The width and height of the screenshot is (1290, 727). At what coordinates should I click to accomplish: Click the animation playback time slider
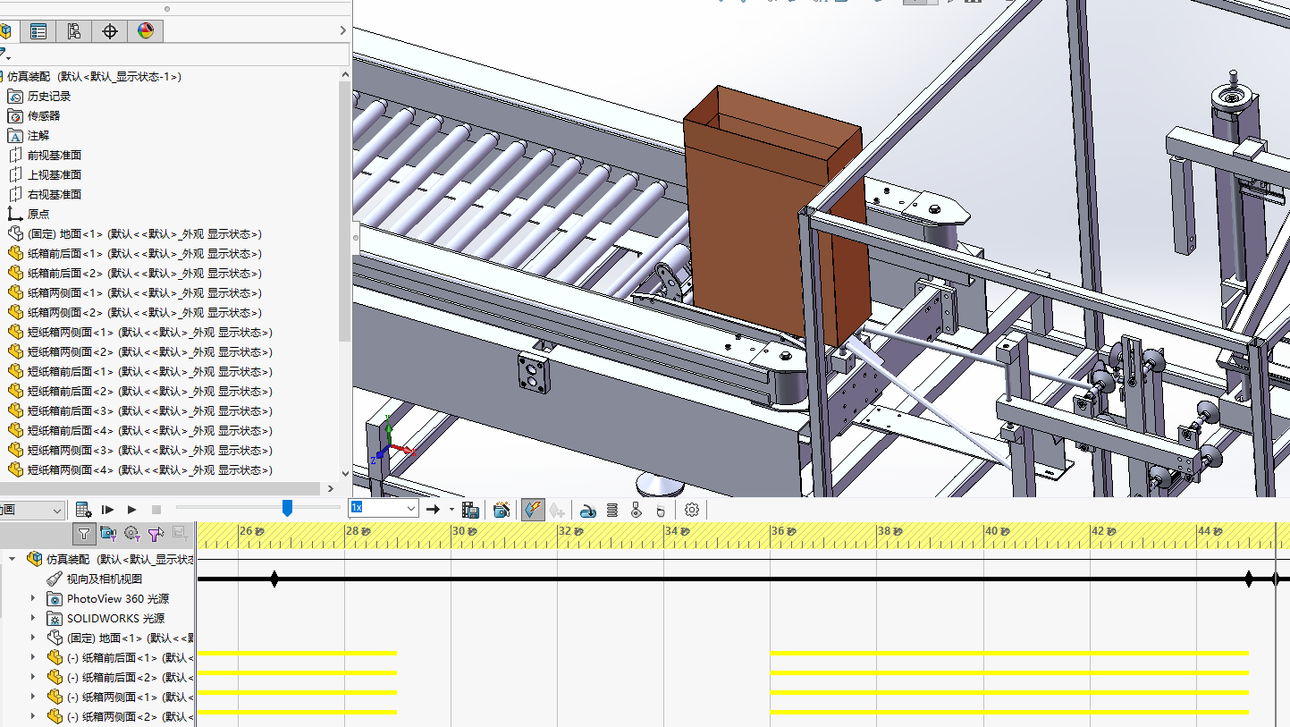pos(287,508)
